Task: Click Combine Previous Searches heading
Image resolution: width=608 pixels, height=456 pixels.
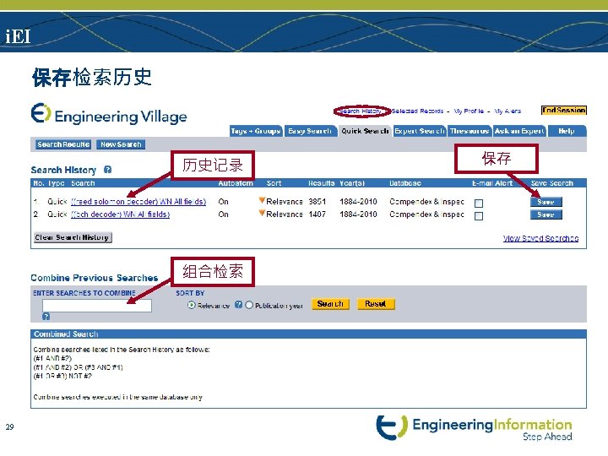Action: 95,278
